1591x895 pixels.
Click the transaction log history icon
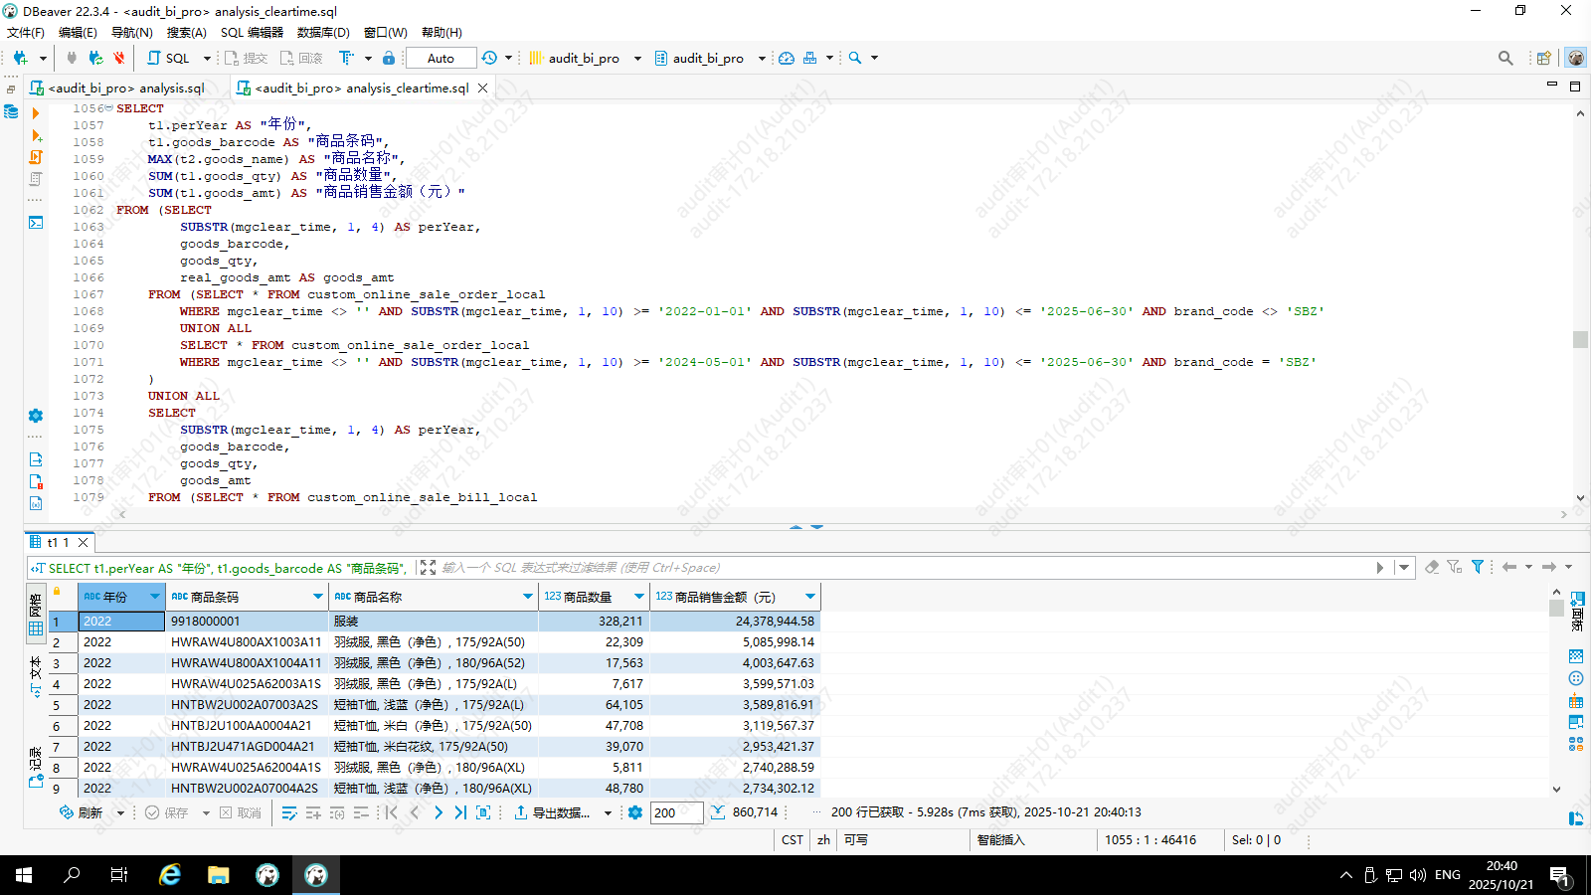click(489, 58)
